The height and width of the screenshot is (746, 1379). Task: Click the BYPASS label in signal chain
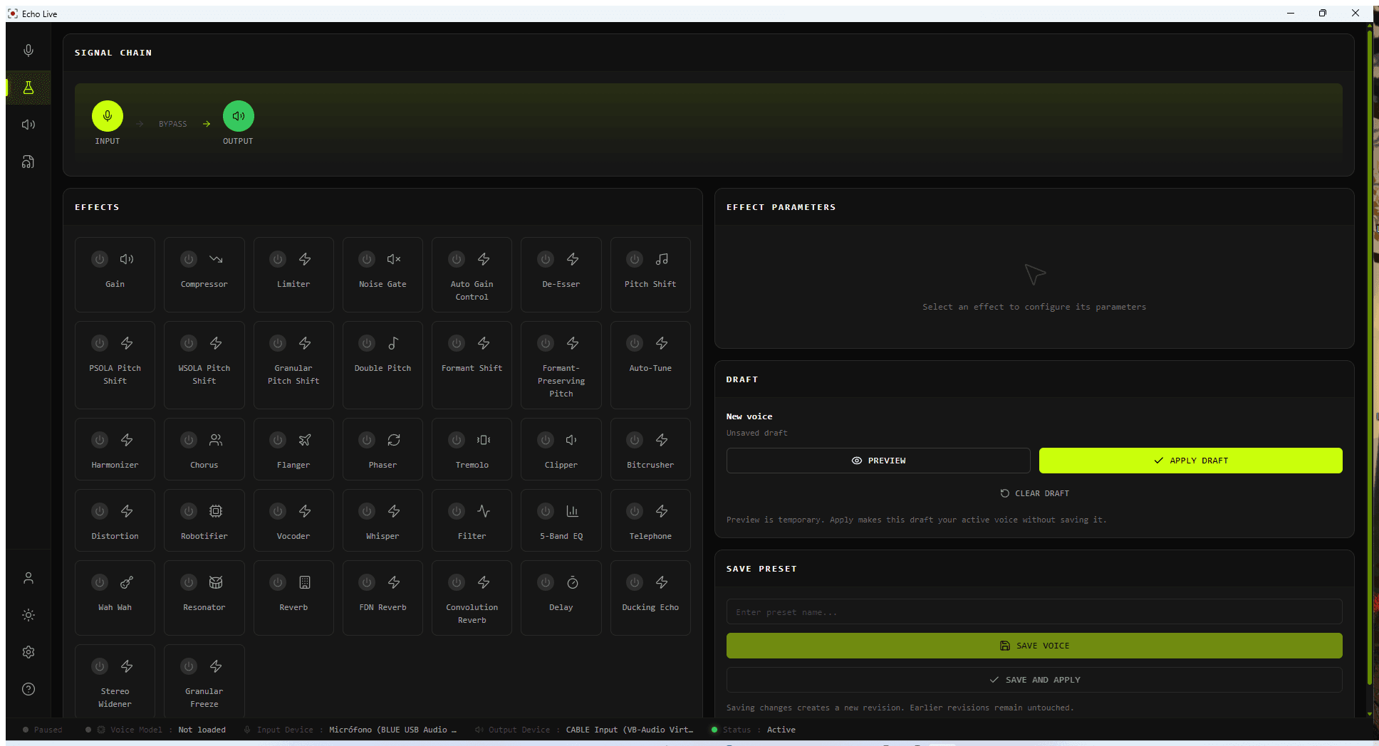point(173,124)
